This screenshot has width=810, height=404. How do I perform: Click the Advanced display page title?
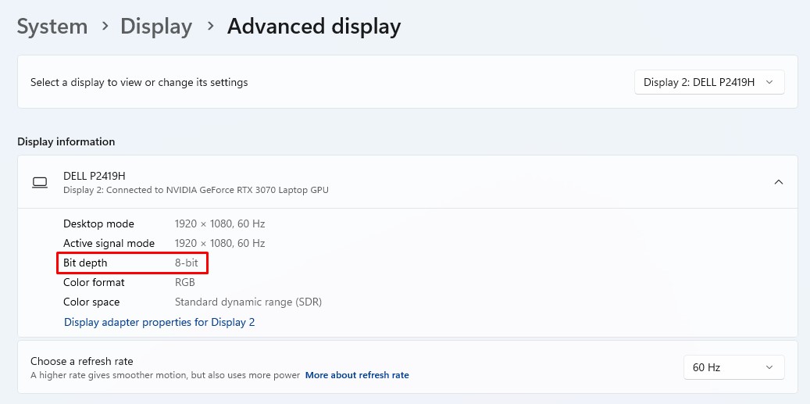313,27
